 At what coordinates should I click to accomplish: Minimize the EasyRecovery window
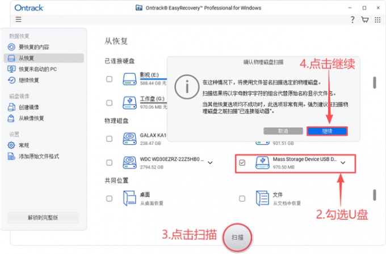(x=350, y=8)
